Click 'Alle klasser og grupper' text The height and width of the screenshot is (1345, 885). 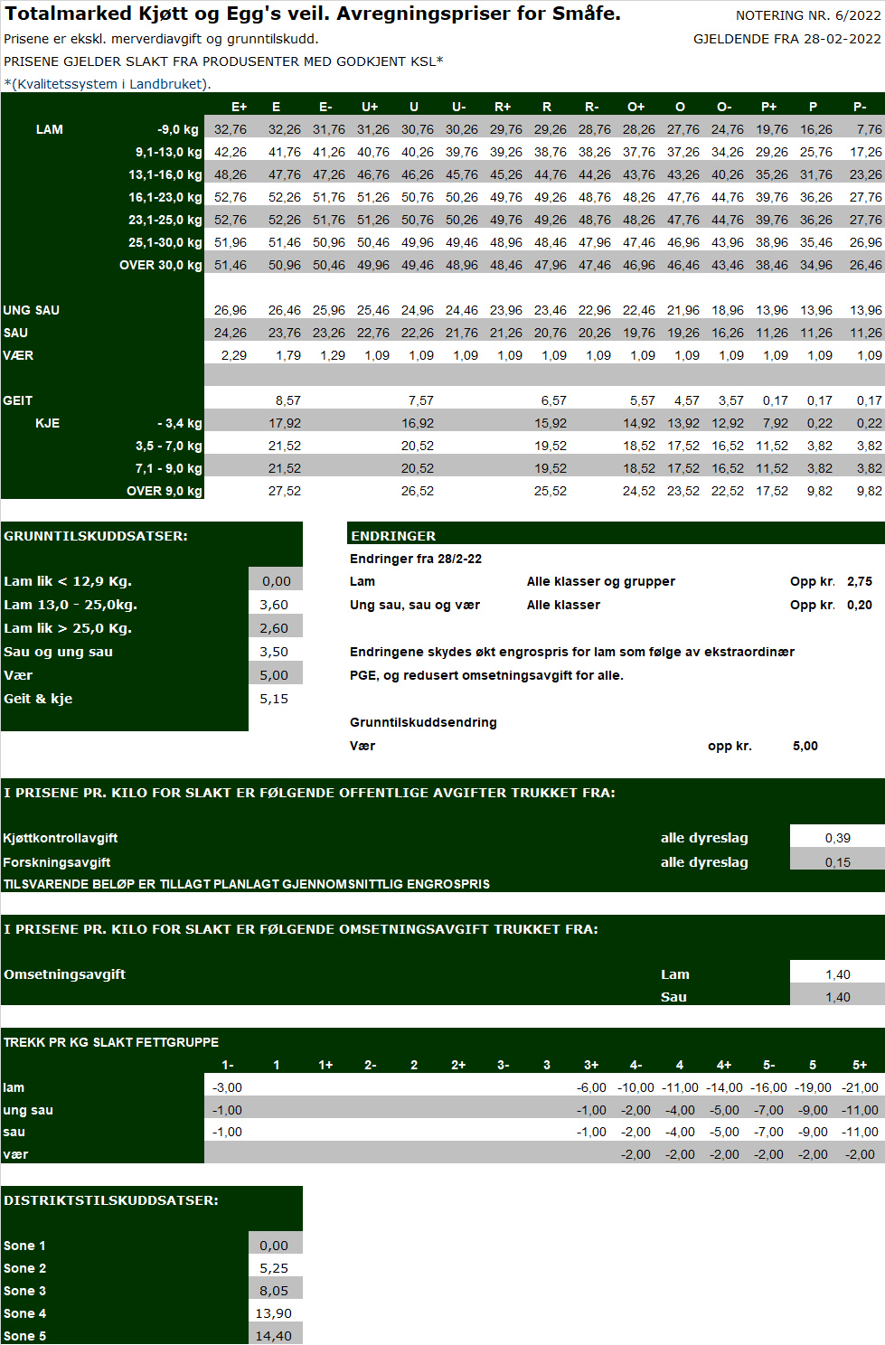(x=601, y=581)
